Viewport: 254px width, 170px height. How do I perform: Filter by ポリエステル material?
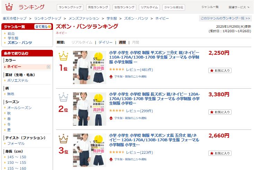[x=18, y=80]
